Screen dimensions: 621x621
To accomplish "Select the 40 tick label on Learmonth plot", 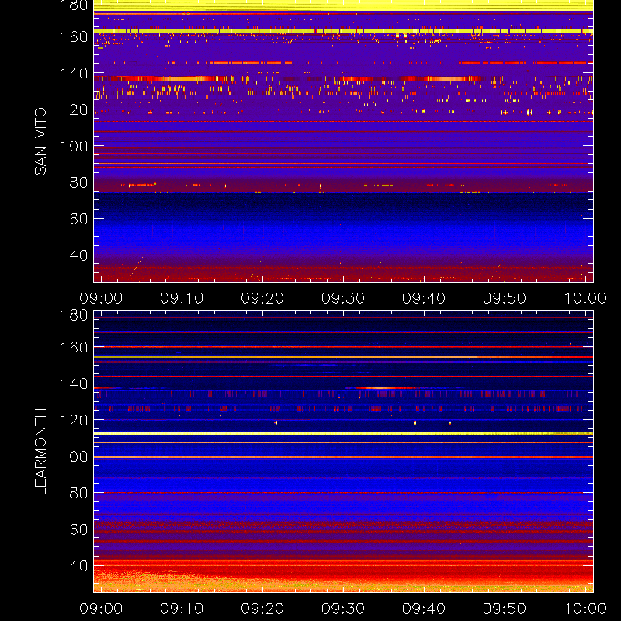I will pos(79,566).
